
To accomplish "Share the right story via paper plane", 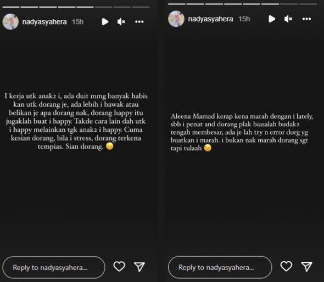I will (306, 267).
